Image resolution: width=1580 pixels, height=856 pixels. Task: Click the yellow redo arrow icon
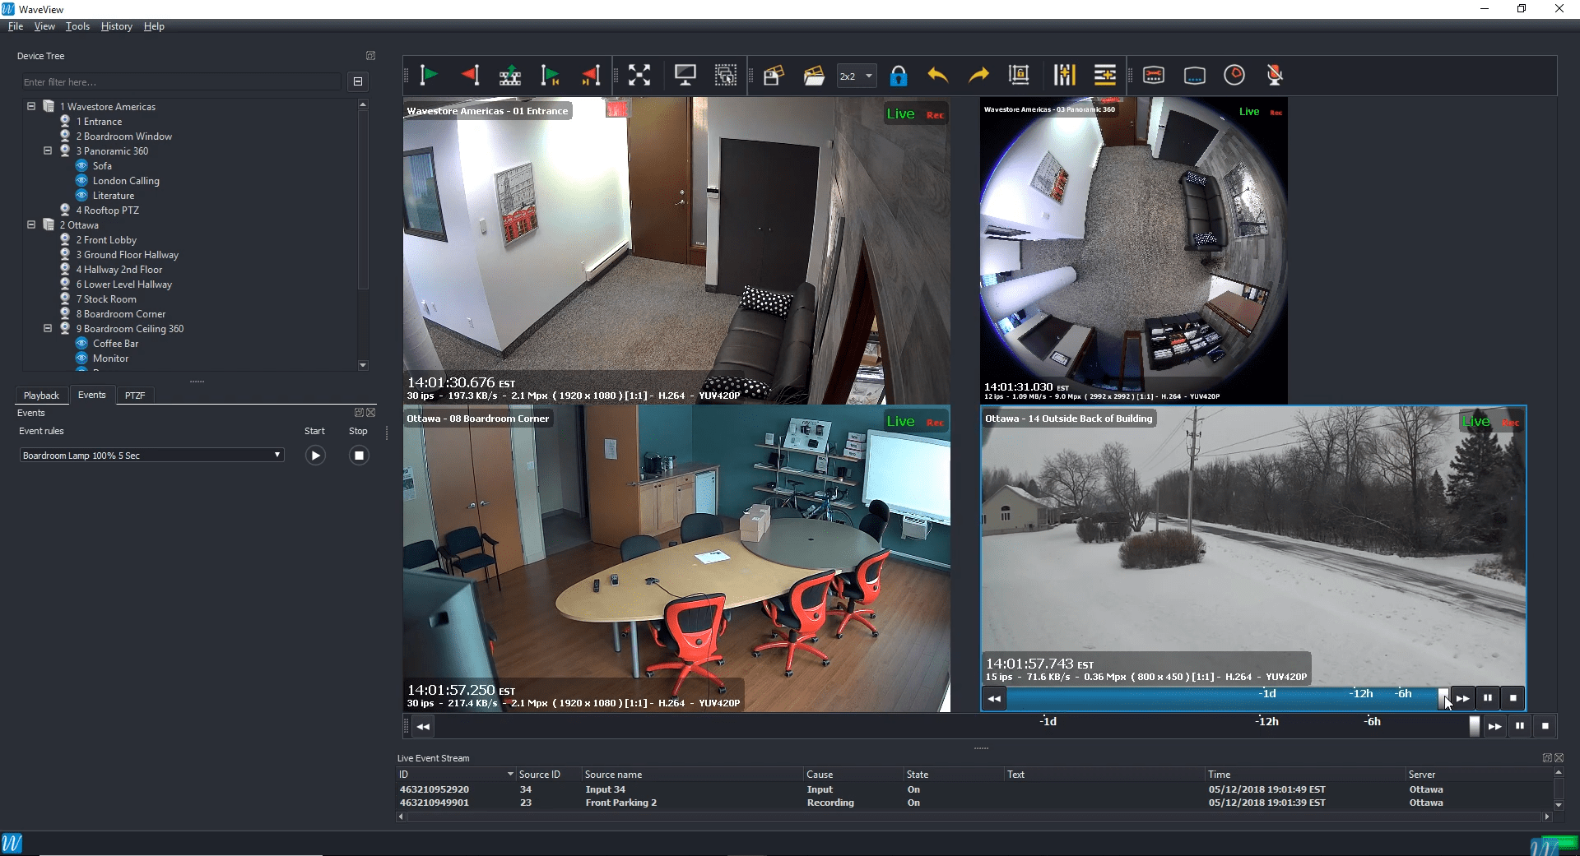click(978, 76)
